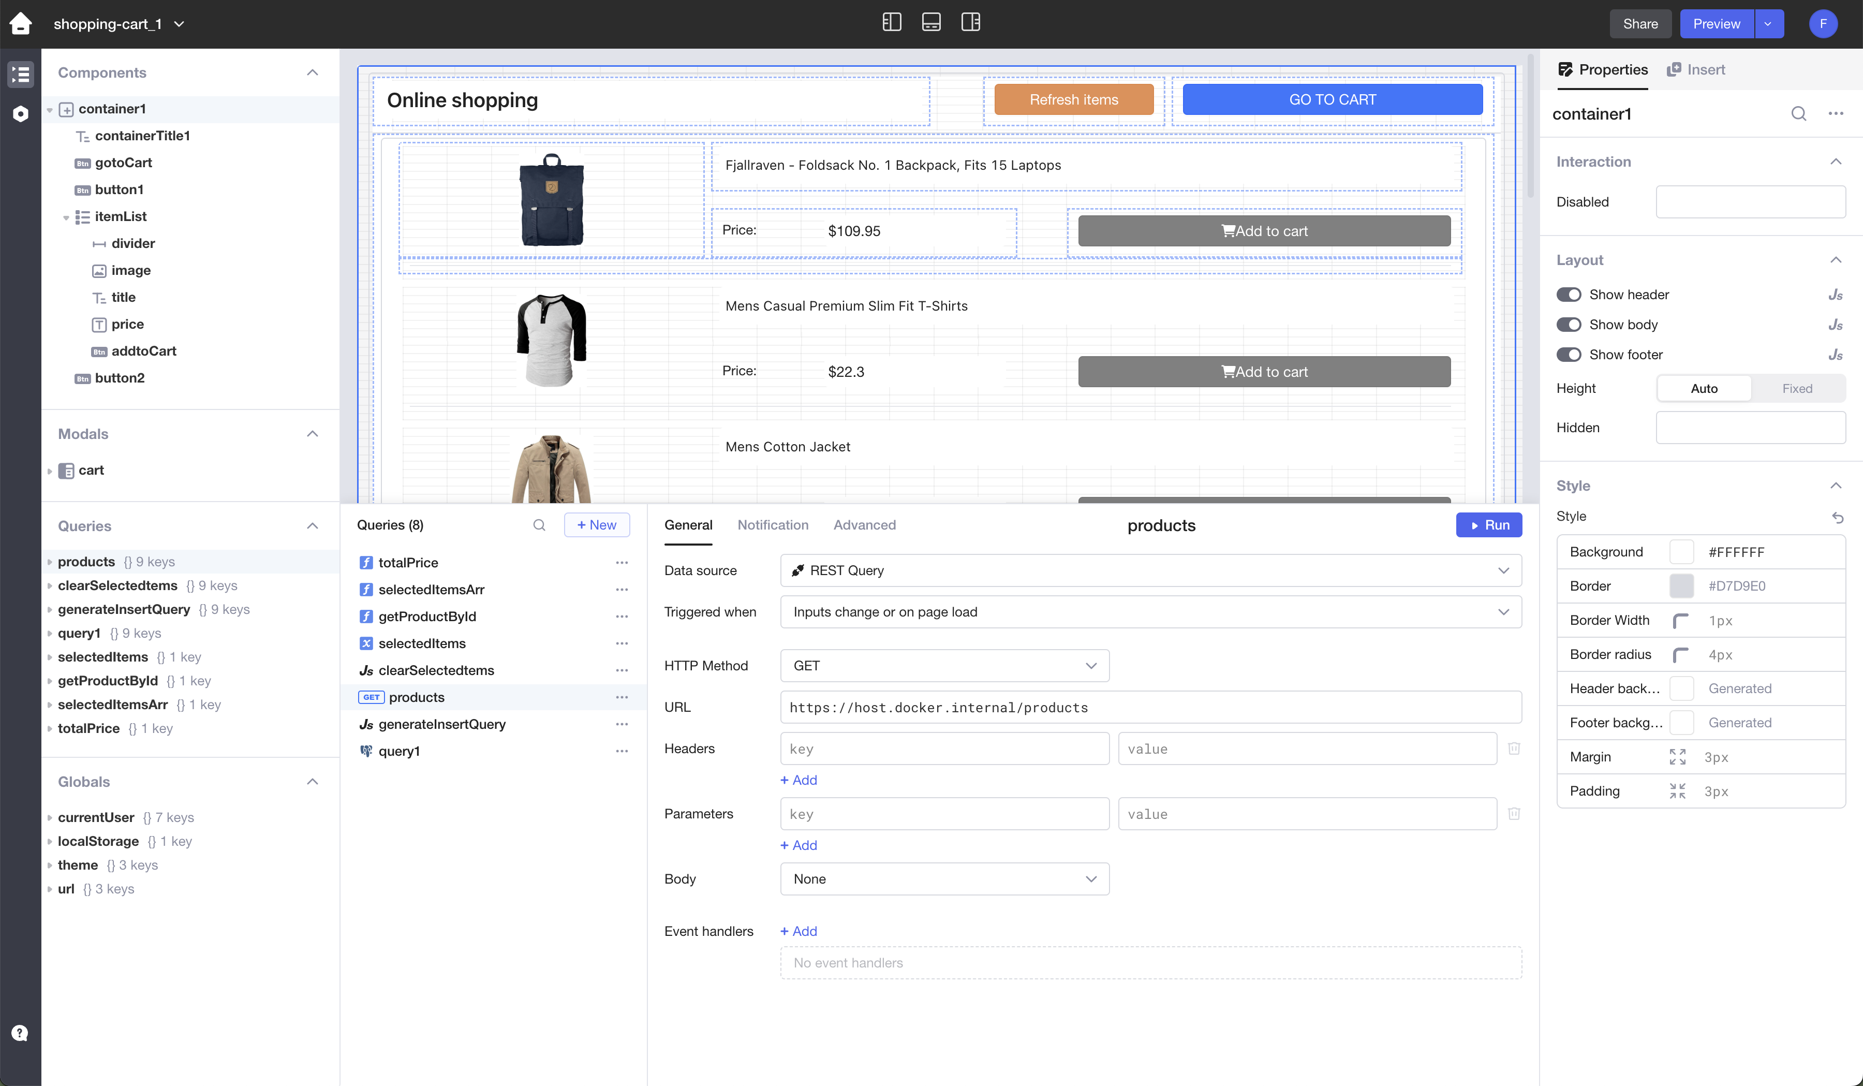The width and height of the screenshot is (1863, 1086).
Task: Click the search icon in Queries panel
Action: point(539,525)
